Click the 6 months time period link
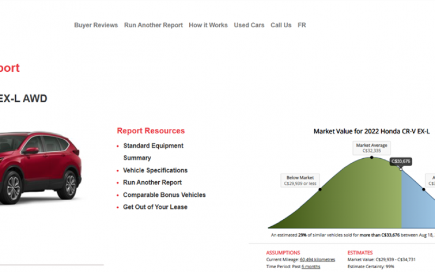The image size is (435, 272). [310, 267]
